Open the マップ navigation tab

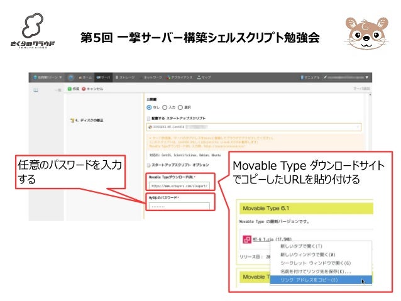204,77
